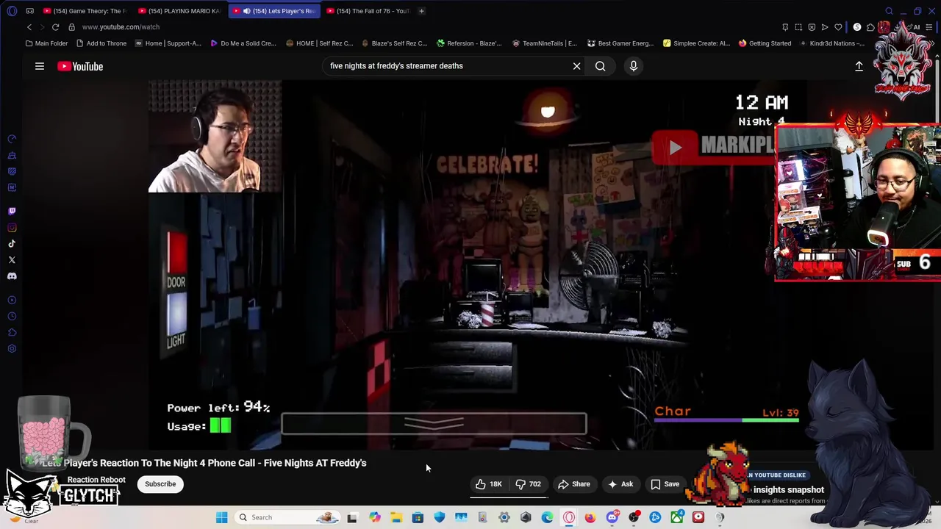Image resolution: width=941 pixels, height=529 pixels.
Task: Open Firefox from the taskbar
Action: (x=590, y=517)
